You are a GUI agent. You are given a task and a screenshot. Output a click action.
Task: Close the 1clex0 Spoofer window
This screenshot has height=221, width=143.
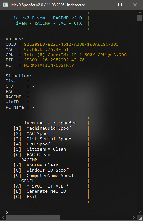(x=135, y=5)
